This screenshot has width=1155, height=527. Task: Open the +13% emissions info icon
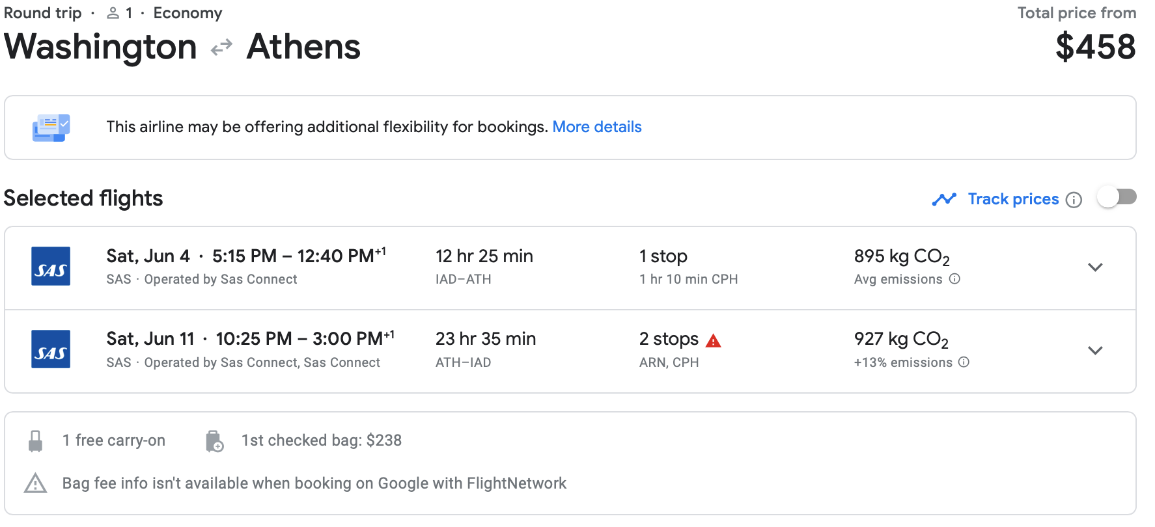tap(964, 362)
